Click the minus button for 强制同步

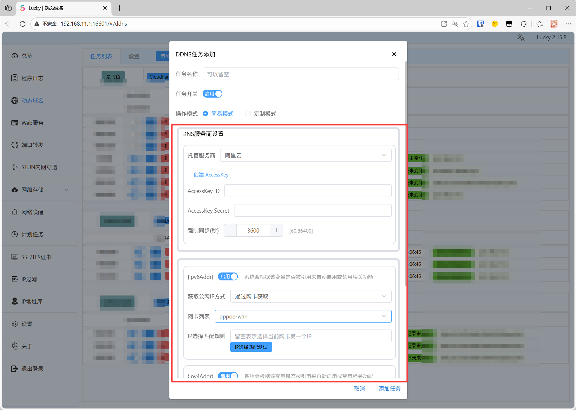click(x=230, y=230)
